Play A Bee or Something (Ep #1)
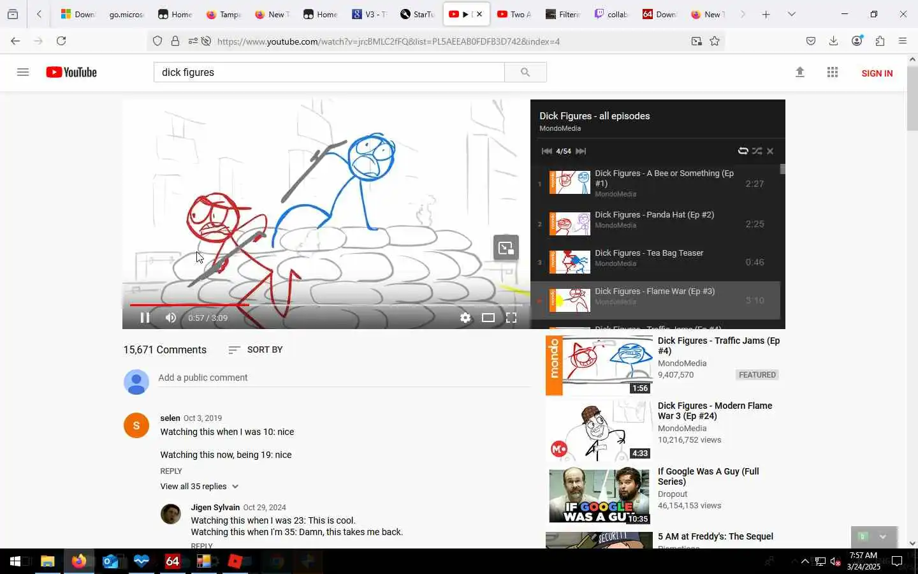Screen dimensions: 918x574 pos(655,183)
